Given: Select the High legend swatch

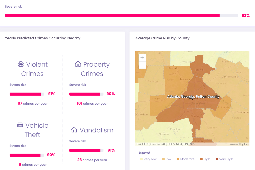Looking at the screenshot, I should (201, 159).
